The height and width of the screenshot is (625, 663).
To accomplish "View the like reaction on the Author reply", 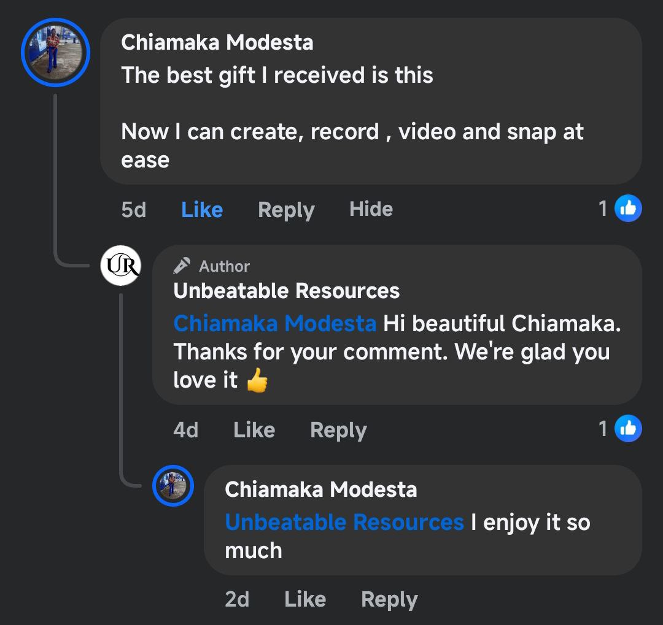I will coord(627,429).
